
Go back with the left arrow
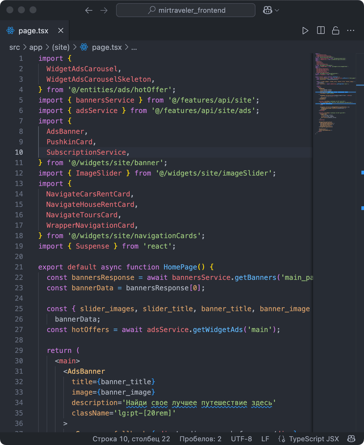[89, 10]
